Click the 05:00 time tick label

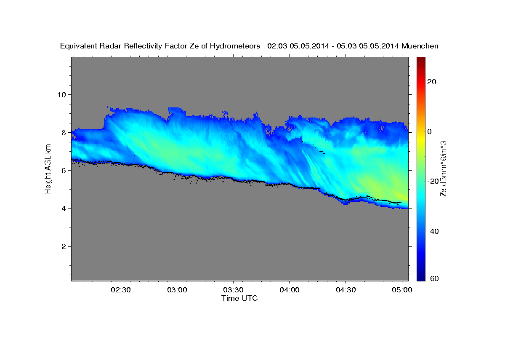402,290
